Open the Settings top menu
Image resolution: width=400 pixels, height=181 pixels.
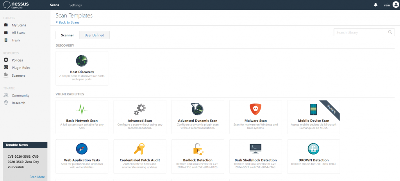pyautogui.click(x=75, y=5)
